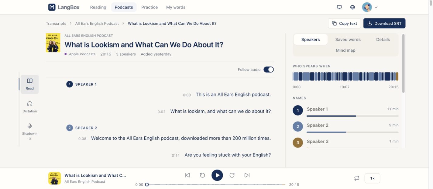Click the Speaker 1 name in Names list
Image resolution: width=433 pixels, height=189 pixels.
[x=317, y=109]
